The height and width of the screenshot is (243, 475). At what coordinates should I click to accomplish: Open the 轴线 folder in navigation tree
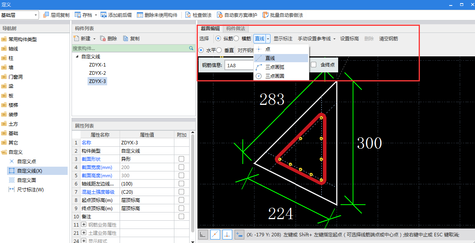pos(13,49)
